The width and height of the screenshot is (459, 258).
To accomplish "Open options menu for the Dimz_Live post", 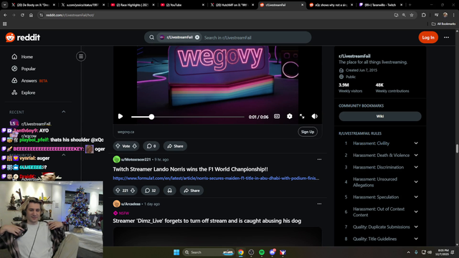I will (x=319, y=204).
